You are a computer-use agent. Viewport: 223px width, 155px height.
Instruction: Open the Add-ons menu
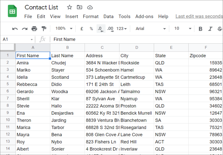coord(144,16)
